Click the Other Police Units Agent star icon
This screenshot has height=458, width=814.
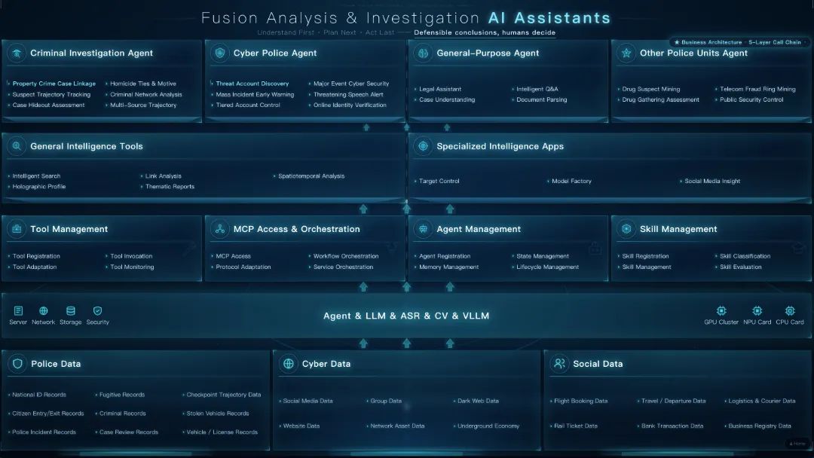626,53
